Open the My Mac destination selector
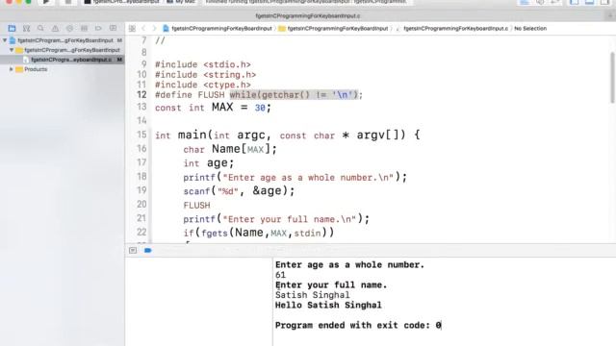Image resolution: width=616 pixels, height=346 pixels. 181,2
